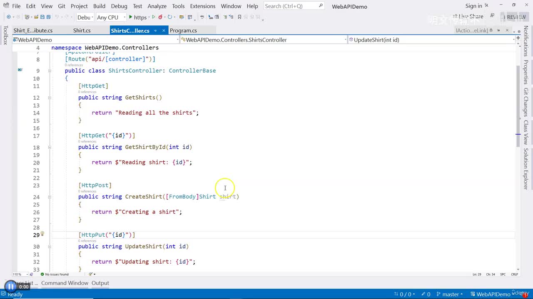
Task: Click the FromBody attribute in CreateShirt
Action: [182, 196]
